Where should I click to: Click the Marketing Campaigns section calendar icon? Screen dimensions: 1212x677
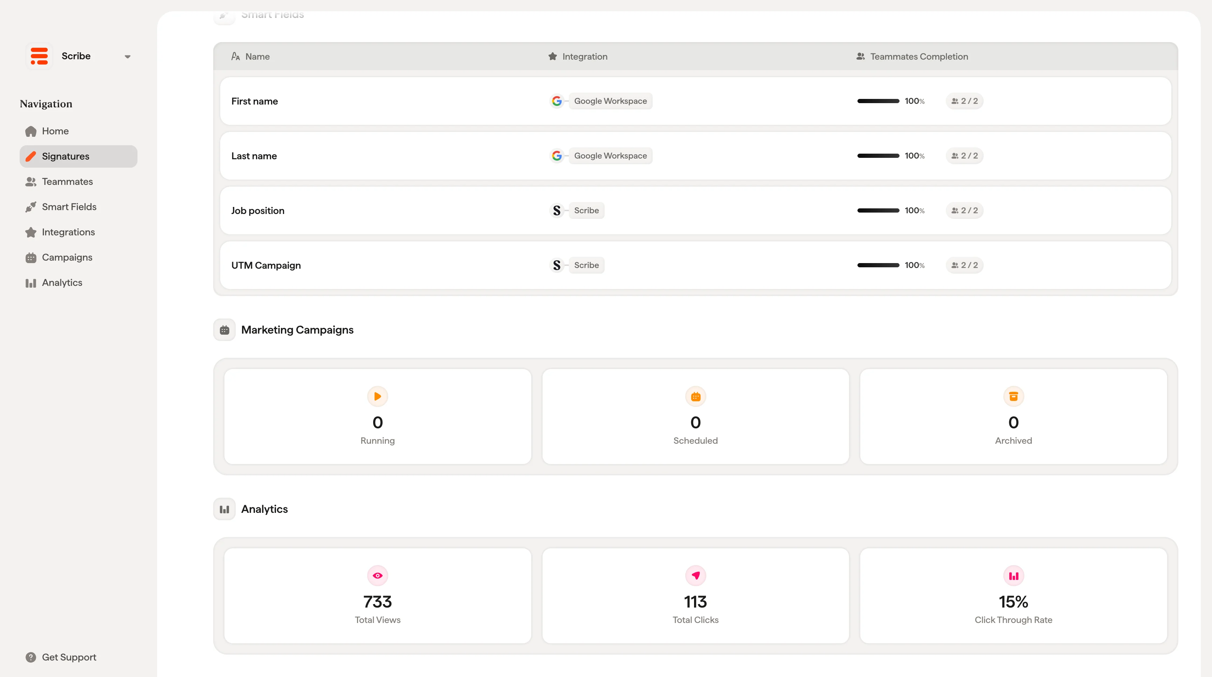tap(224, 330)
